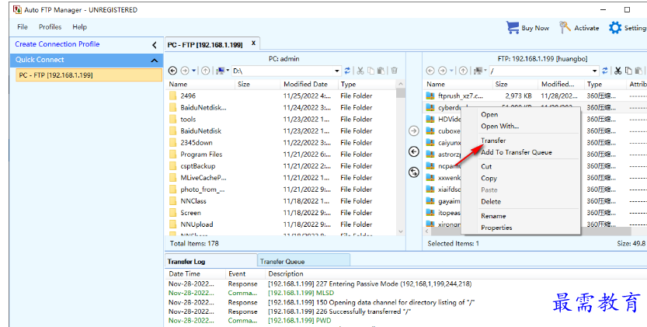Switch to the Transfer Queue tab
Screen dimensions: 647x327
pos(304,261)
